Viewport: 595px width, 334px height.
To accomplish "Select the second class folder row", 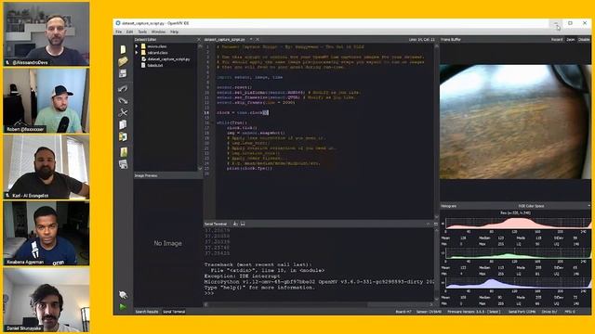I will [154, 53].
